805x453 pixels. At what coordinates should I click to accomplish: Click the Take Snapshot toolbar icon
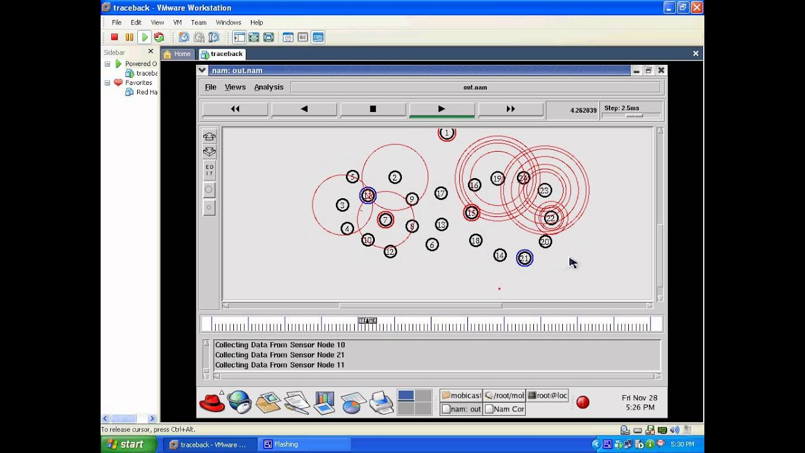184,37
